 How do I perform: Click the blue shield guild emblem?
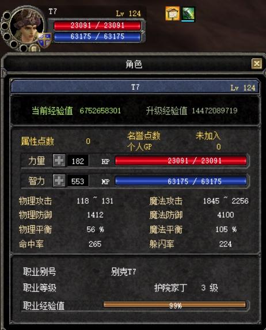pyautogui.click(x=44, y=40)
